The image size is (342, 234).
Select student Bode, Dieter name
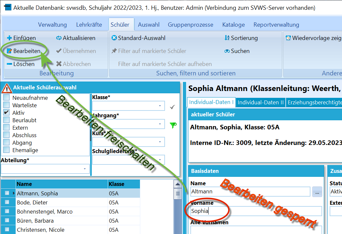coord(32,202)
